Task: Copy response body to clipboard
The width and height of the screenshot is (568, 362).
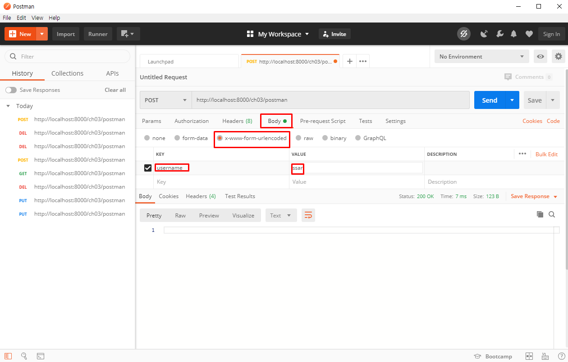Action: point(540,214)
